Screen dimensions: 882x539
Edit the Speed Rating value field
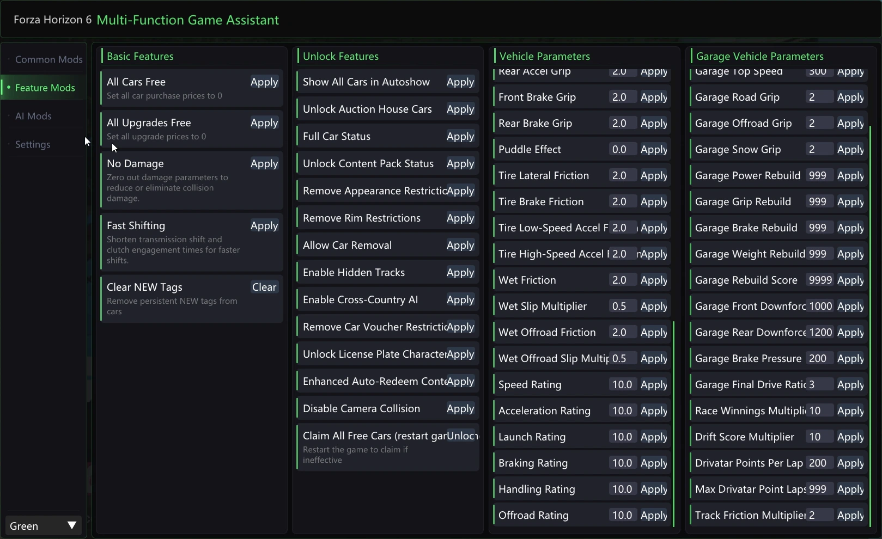point(622,384)
